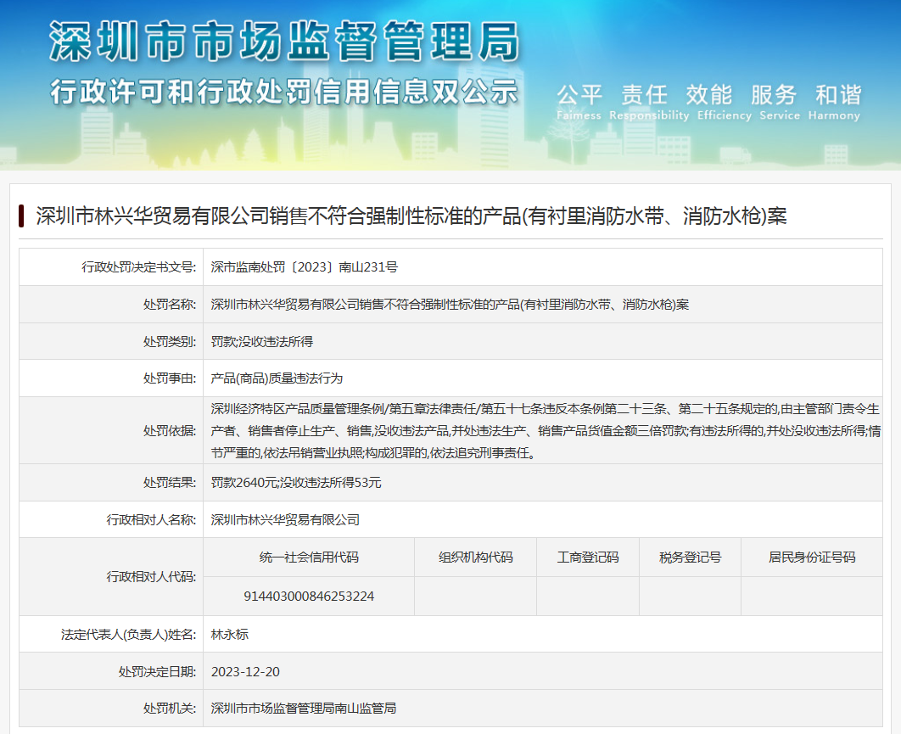
Task: Click the slogan 和谐 Harmony
Action: [834, 103]
